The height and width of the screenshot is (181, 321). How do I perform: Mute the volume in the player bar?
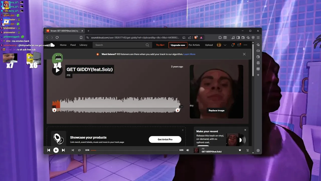pyautogui.click(x=188, y=150)
